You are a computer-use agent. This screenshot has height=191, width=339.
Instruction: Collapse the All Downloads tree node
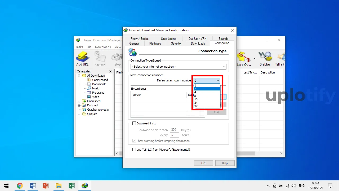pos(79,76)
